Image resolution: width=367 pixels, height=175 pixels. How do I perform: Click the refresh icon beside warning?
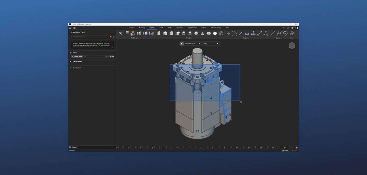114,37
